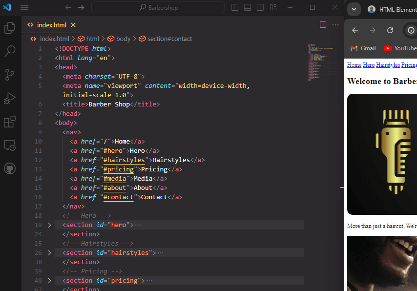Toggle the secondary side bar layout button
Viewport: 417px width, 291px height.
coord(260,7)
